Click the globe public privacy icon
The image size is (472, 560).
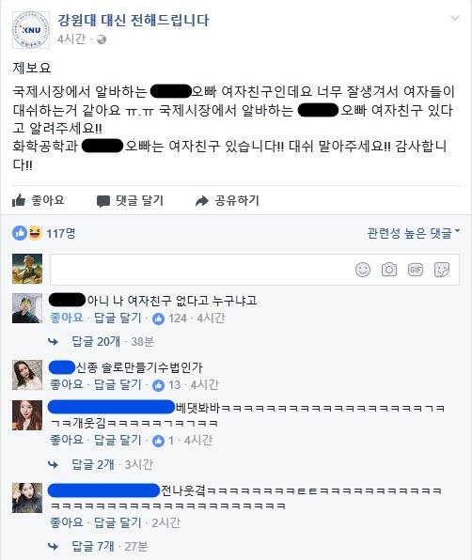(102, 39)
